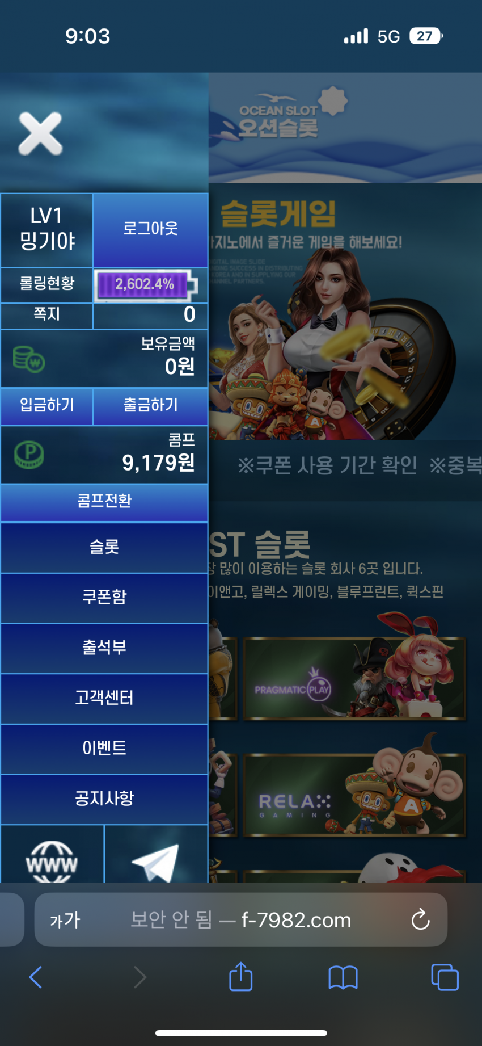The image size is (482, 1046).
Task: Click the Pragmatic Play slot thumbnail
Action: point(354,679)
